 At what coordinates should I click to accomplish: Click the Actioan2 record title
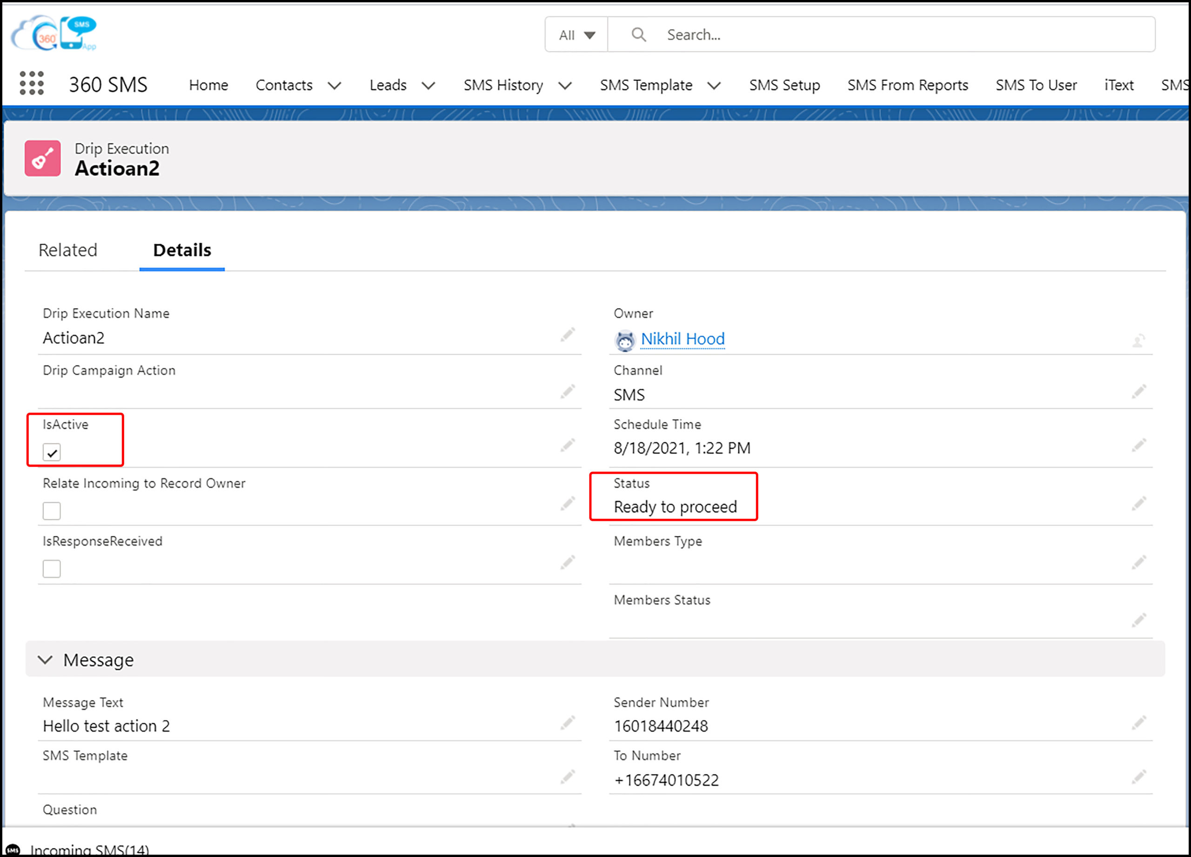click(x=117, y=168)
